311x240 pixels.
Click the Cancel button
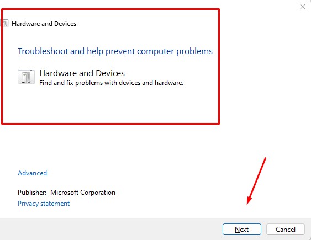click(x=286, y=230)
